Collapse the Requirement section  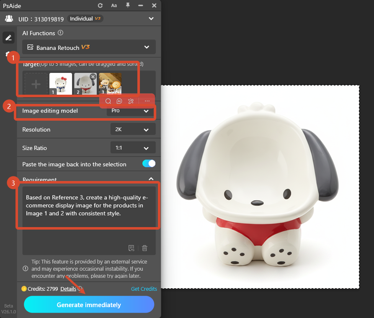[151, 179]
